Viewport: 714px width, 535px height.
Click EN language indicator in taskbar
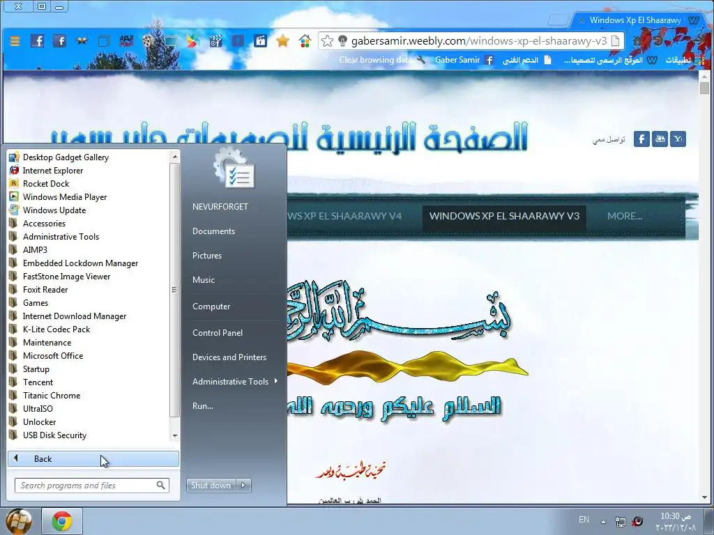(x=584, y=520)
